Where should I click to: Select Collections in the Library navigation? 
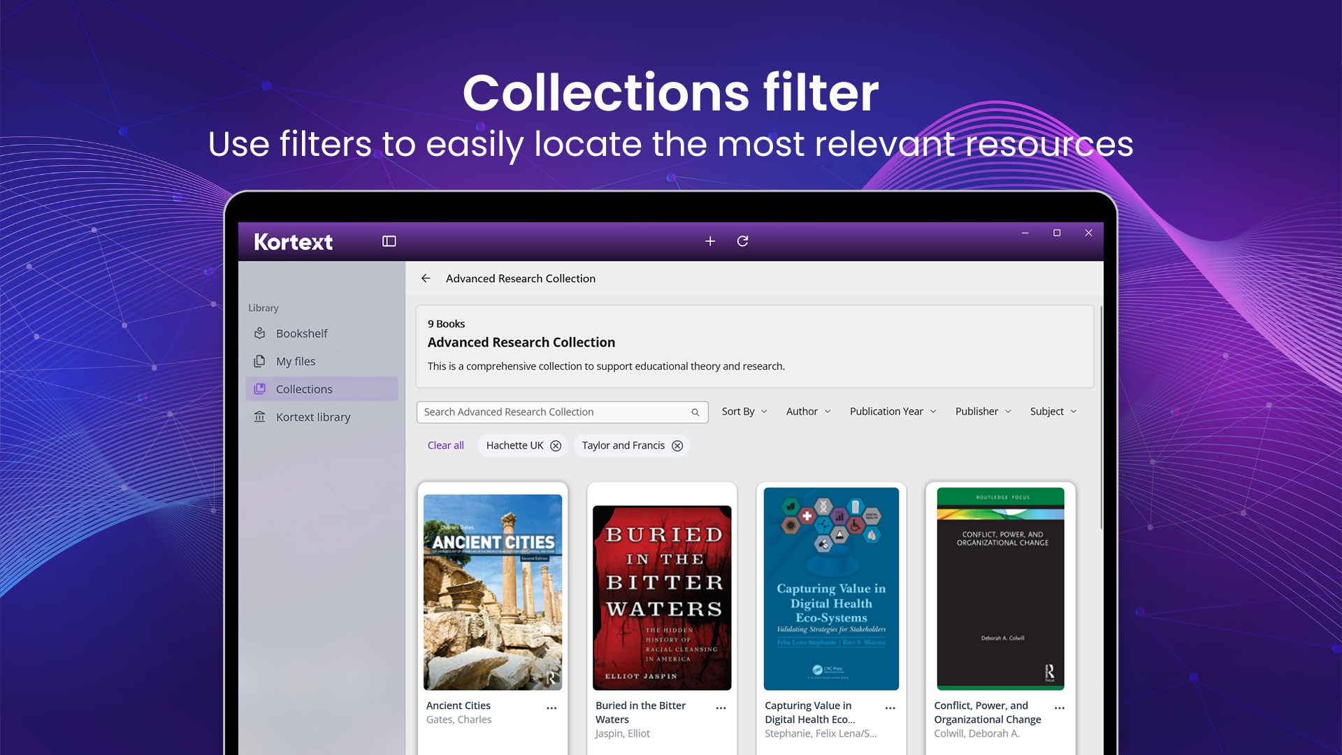pyautogui.click(x=304, y=389)
